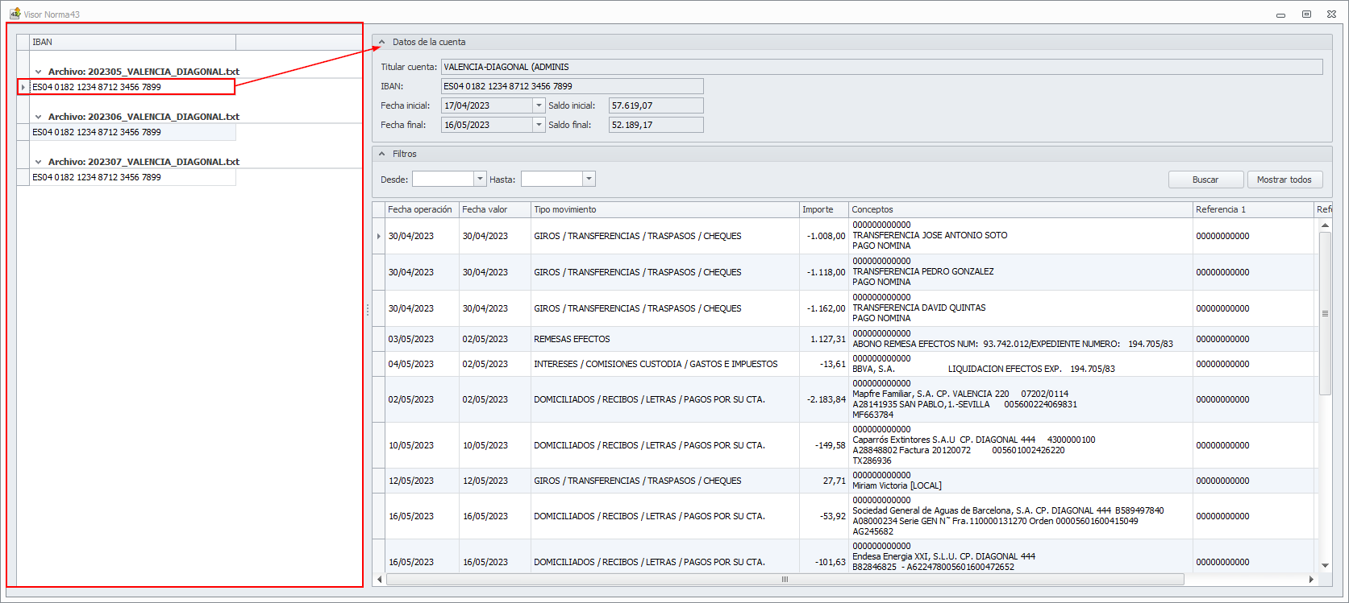Click the right arrow of horizontal scrollbar

click(x=1311, y=580)
